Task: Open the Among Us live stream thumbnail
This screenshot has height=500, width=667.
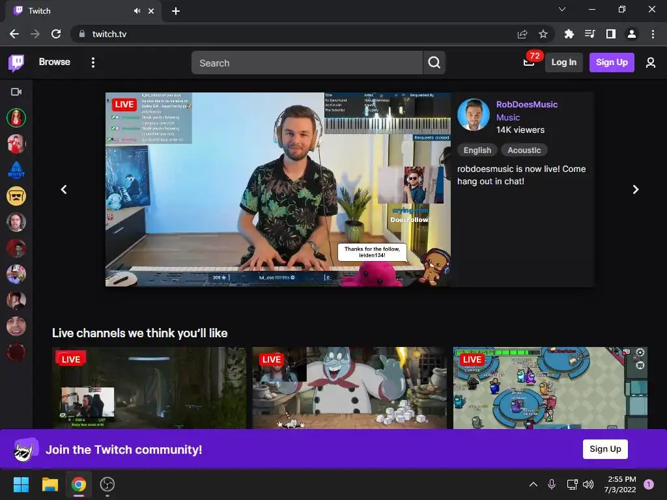Action: 550,388
